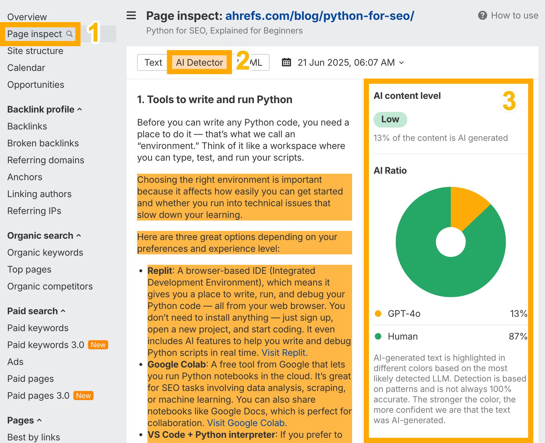Select the AI Detector tab

[x=199, y=62]
